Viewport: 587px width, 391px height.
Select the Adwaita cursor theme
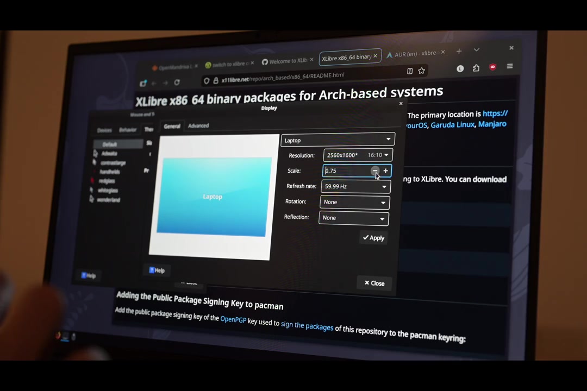point(109,153)
